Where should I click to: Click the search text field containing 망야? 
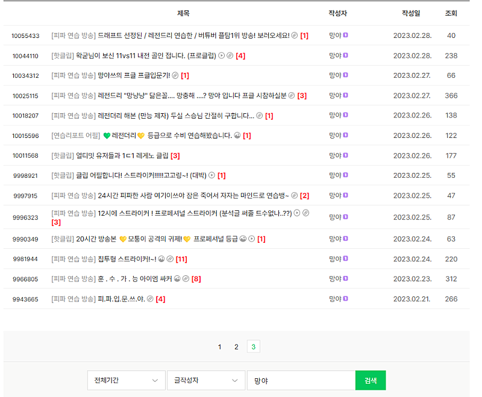301,381
